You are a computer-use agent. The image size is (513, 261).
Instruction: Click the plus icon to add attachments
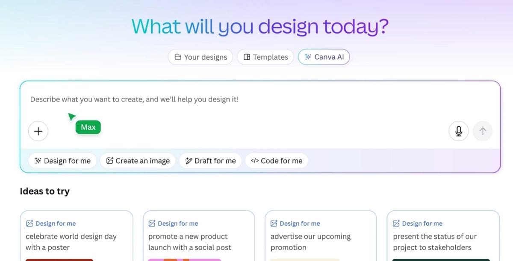coord(38,131)
